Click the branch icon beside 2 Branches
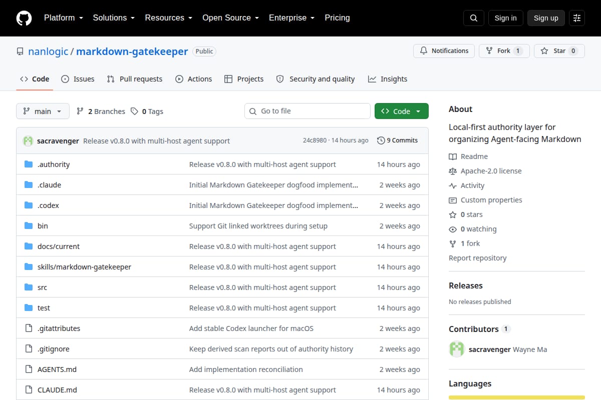 pos(80,111)
